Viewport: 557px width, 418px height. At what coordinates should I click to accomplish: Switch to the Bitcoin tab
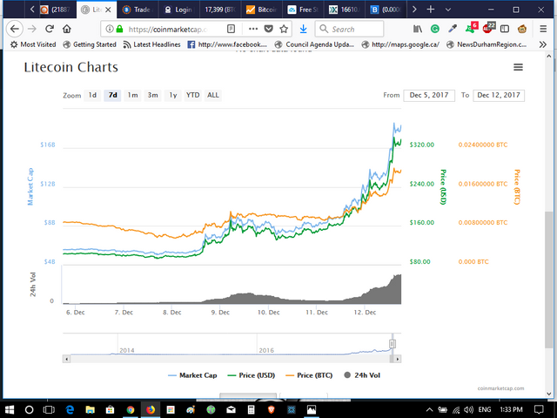tap(261, 10)
